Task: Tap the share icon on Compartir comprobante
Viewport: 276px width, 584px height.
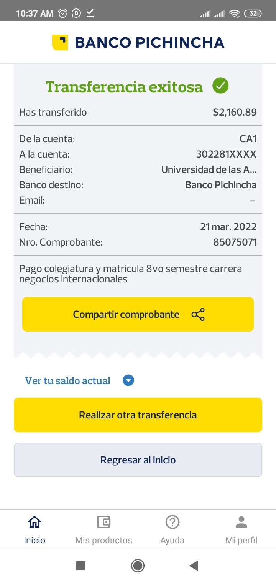Action: click(x=198, y=314)
